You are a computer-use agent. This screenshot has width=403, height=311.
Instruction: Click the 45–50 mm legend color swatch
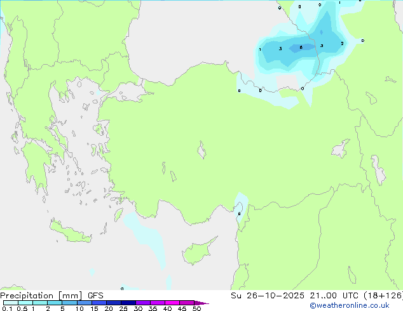(x=187, y=303)
